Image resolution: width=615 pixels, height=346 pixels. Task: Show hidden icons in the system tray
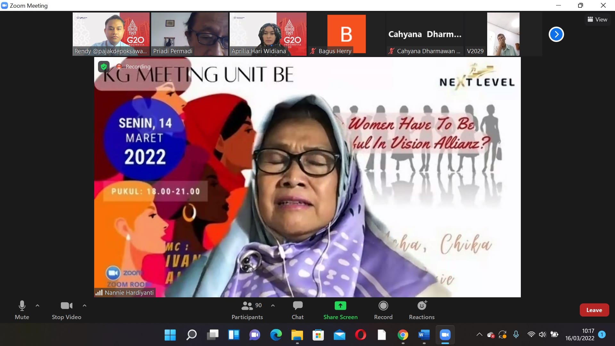coord(479,335)
